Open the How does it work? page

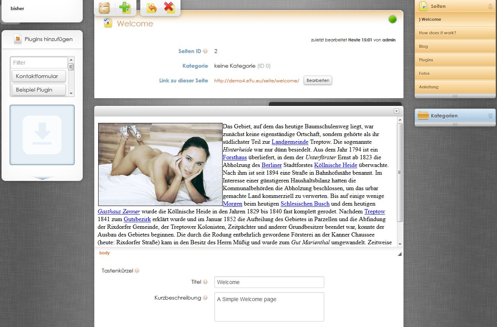click(455, 33)
